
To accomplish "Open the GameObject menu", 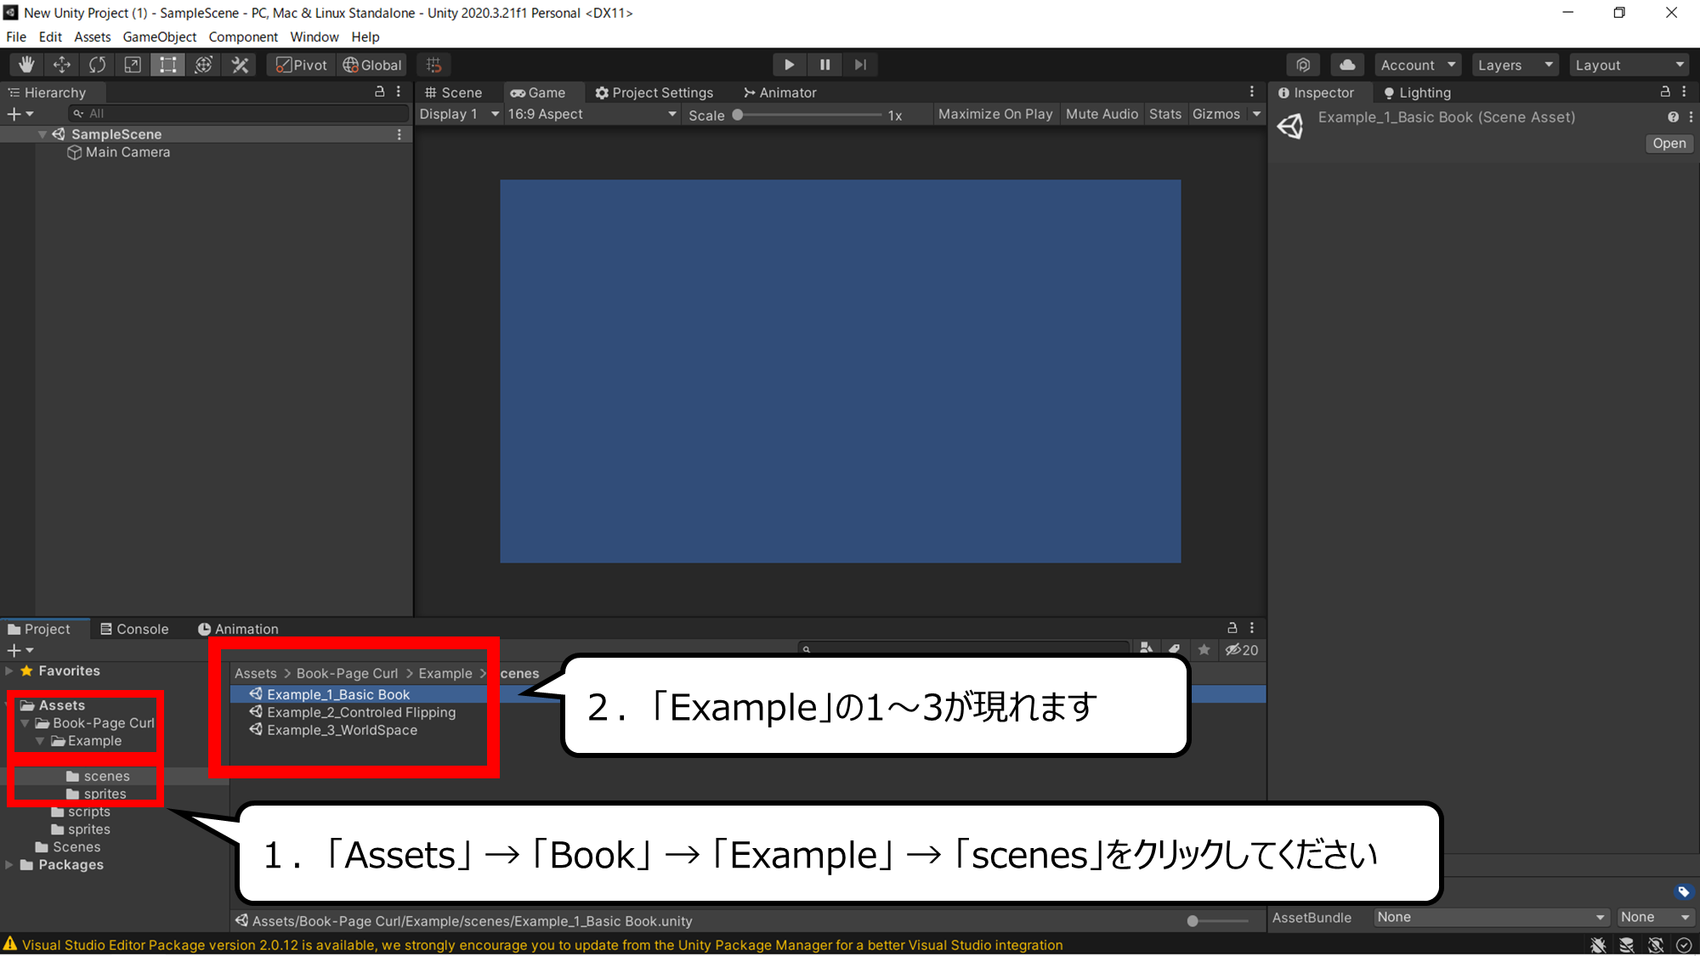I will [160, 37].
